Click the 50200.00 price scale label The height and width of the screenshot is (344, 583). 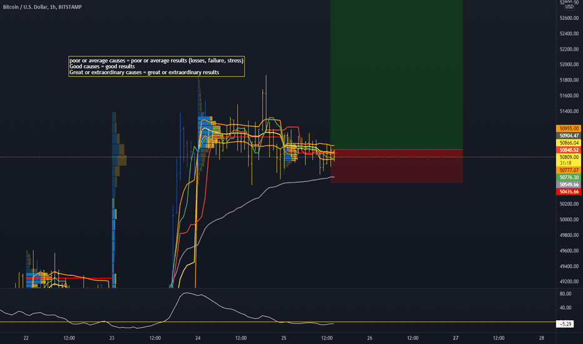click(x=569, y=204)
